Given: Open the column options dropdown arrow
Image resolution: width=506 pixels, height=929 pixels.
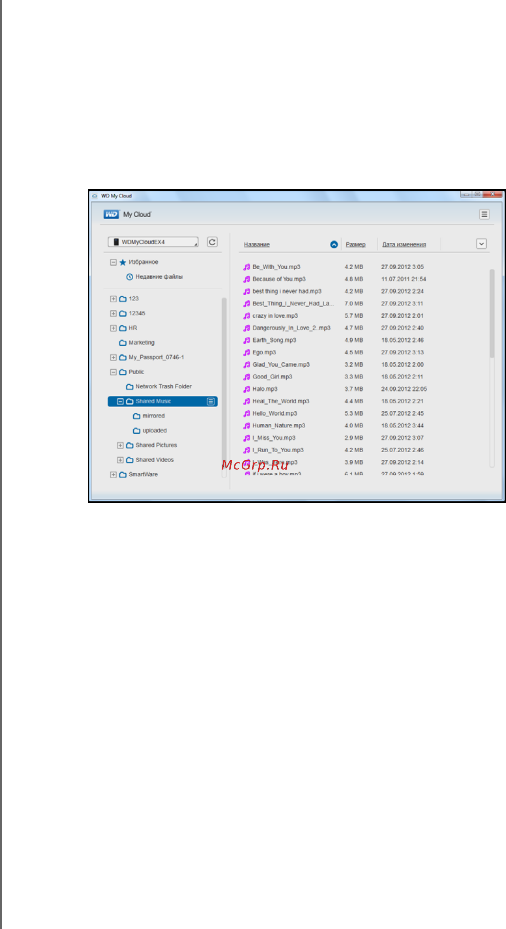Looking at the screenshot, I should [x=481, y=244].
